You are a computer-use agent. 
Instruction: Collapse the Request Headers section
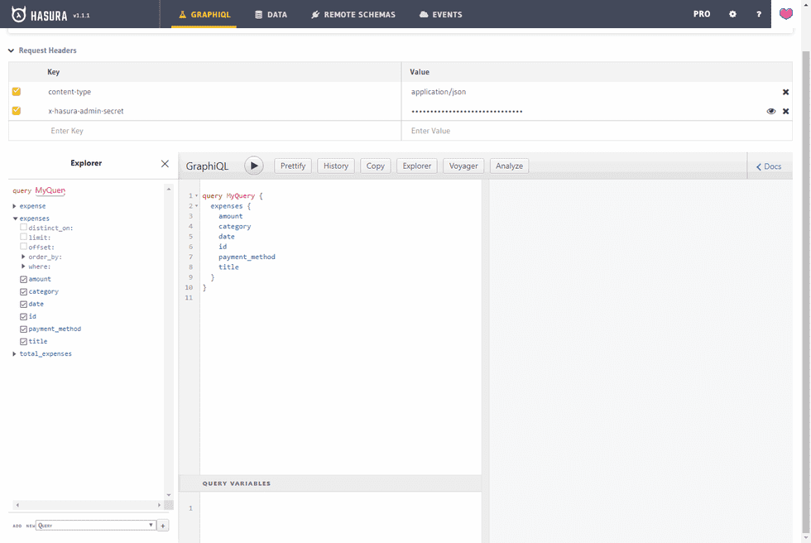coord(12,50)
